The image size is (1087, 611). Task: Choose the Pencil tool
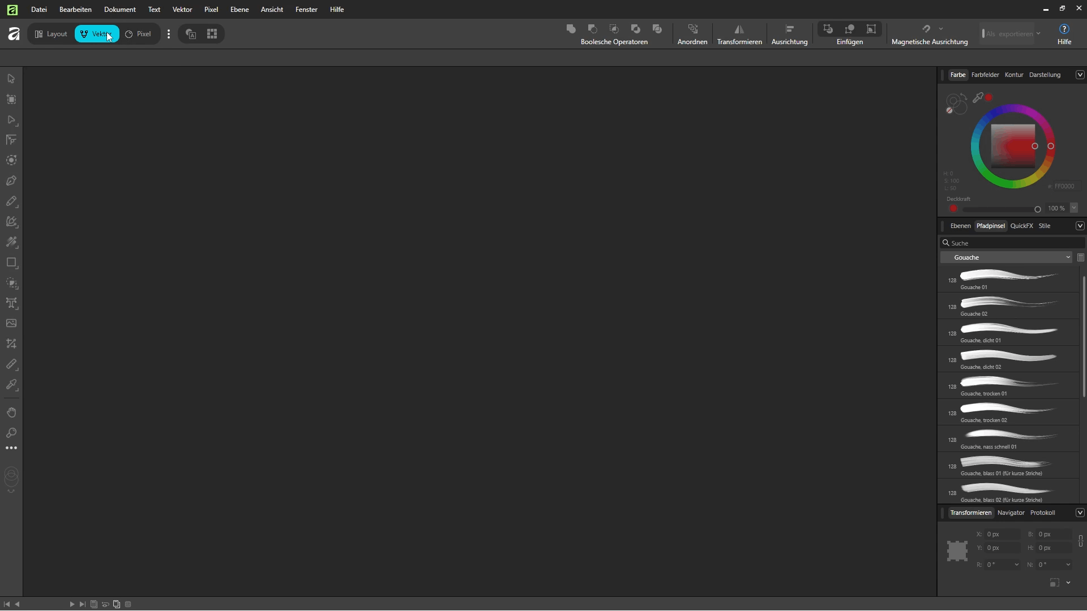coord(11,201)
